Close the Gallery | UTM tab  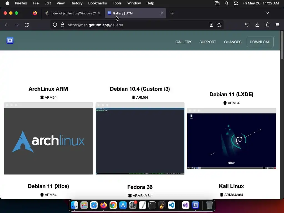[x=162, y=13]
